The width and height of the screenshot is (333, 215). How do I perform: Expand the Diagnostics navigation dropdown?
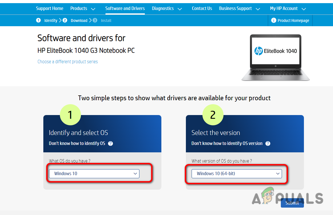(x=167, y=9)
